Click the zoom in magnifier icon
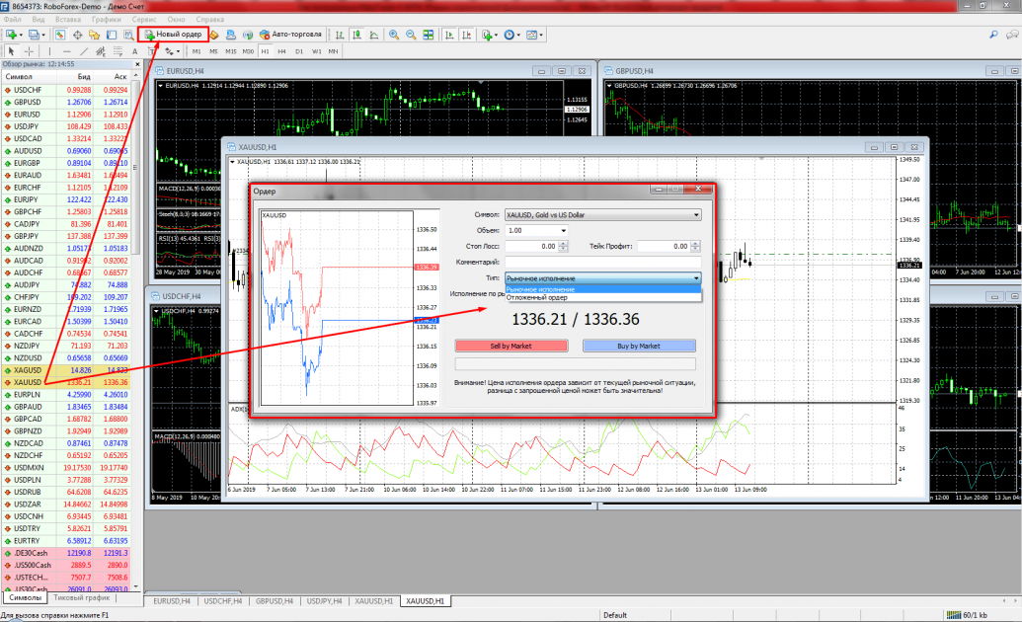Screen dimensions: 1022x622 (x=393, y=35)
